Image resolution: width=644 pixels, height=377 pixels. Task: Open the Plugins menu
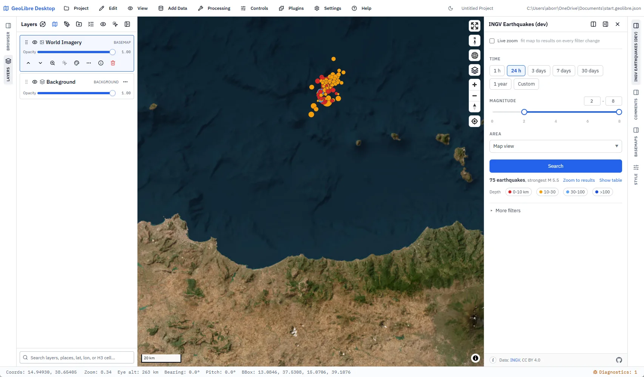pos(291,8)
